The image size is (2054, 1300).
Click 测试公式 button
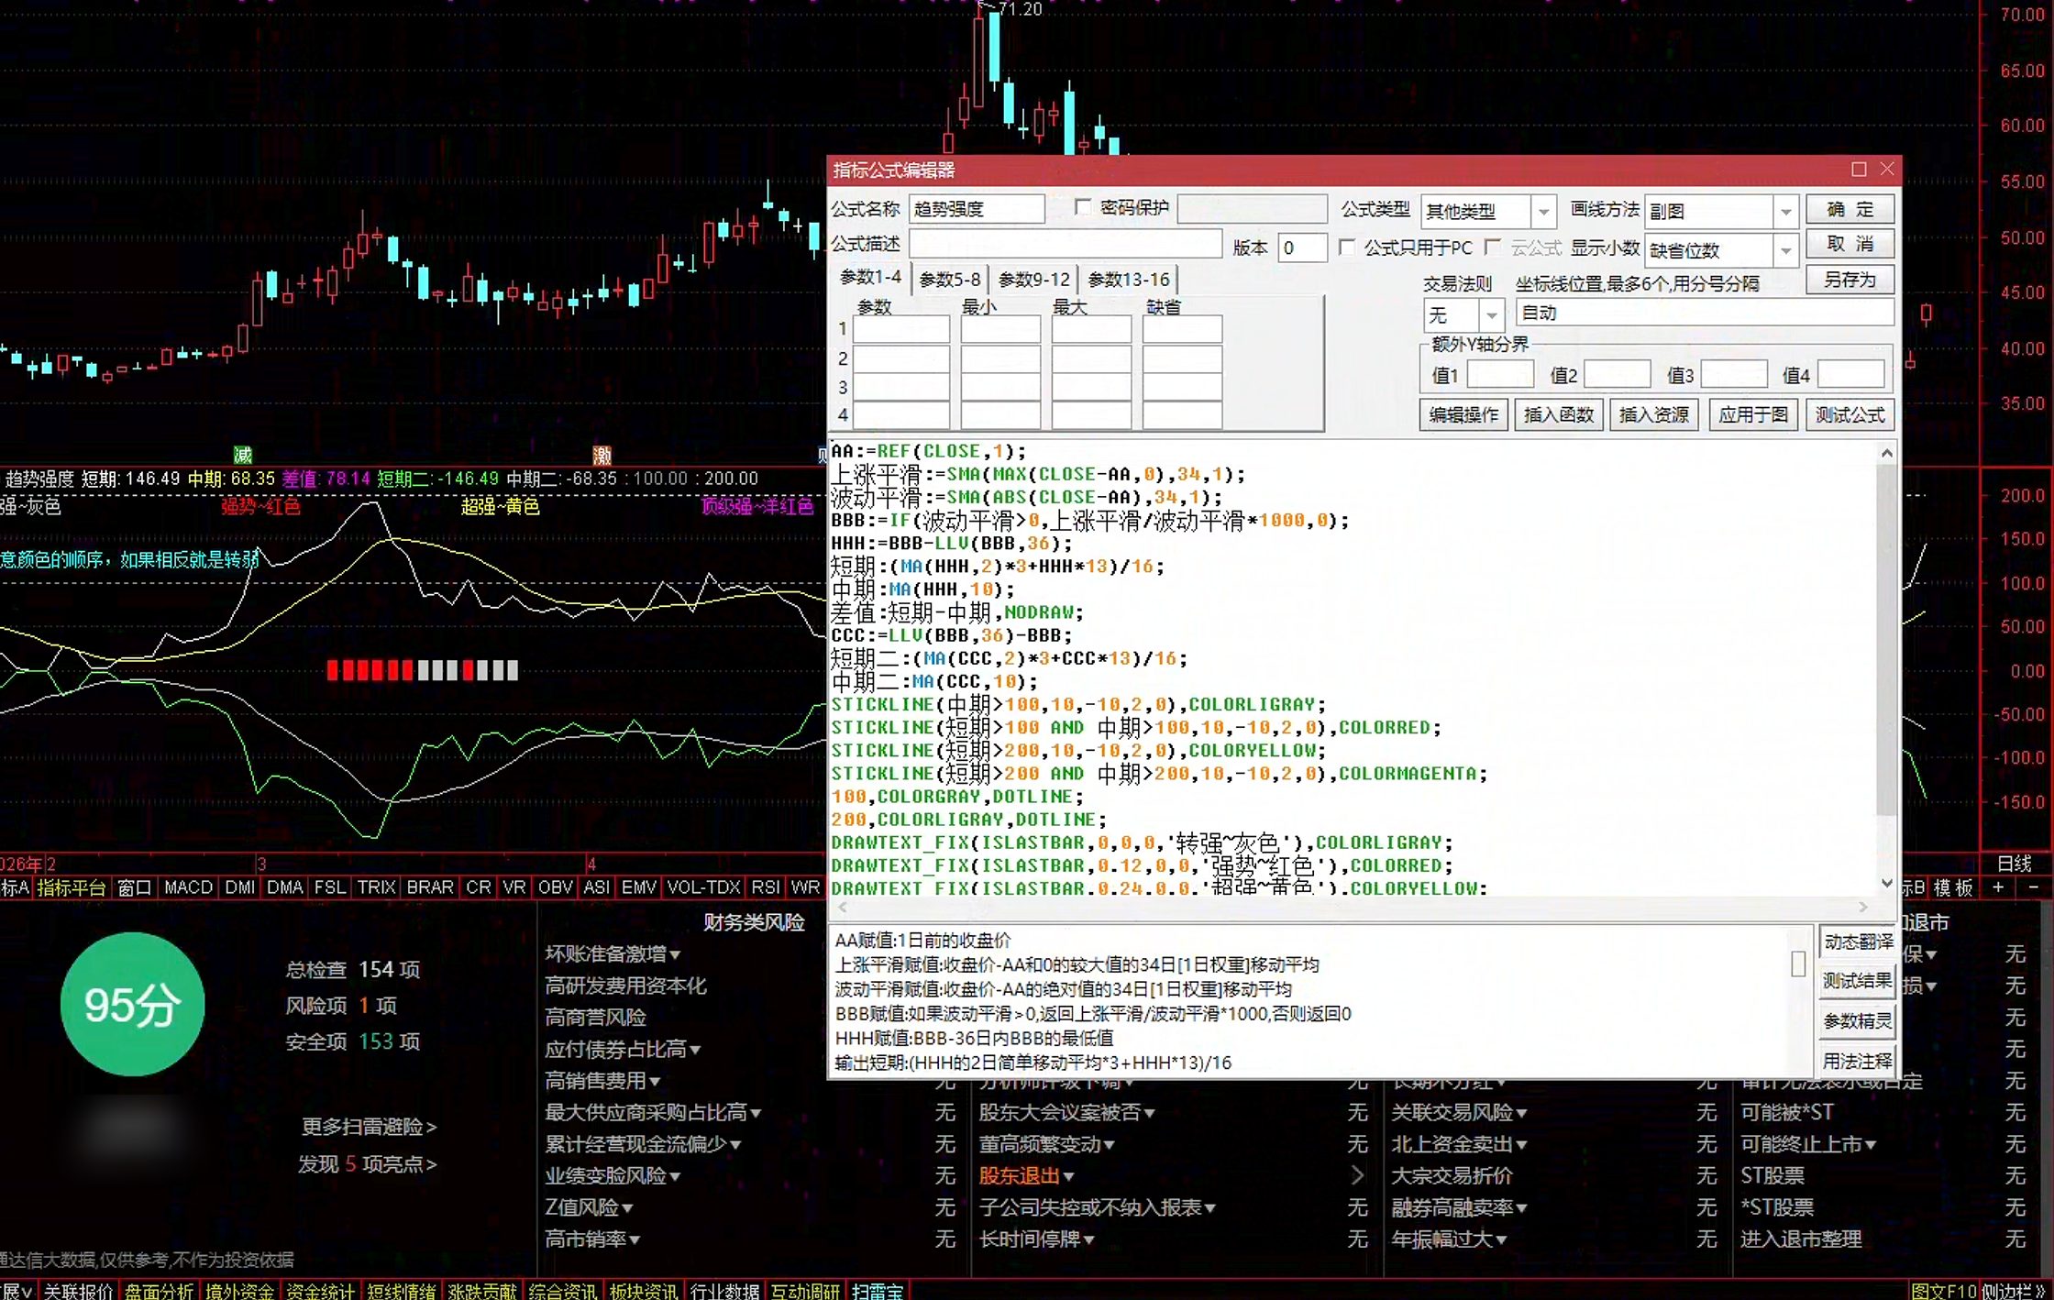(1850, 415)
